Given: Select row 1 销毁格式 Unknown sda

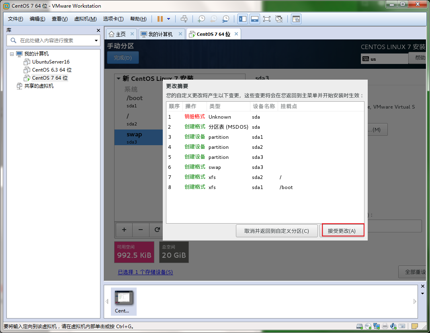Looking at the screenshot, I should [265, 117].
